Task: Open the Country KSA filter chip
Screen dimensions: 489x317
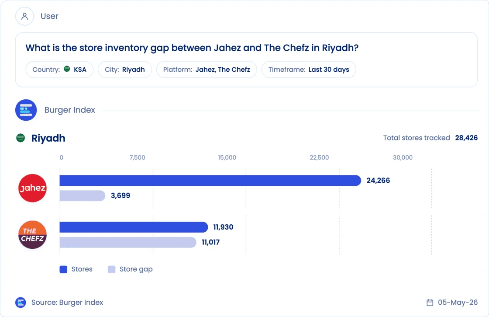Action: (59, 70)
